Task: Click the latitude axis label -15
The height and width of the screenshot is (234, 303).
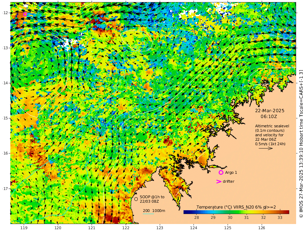Action: click(5, 118)
